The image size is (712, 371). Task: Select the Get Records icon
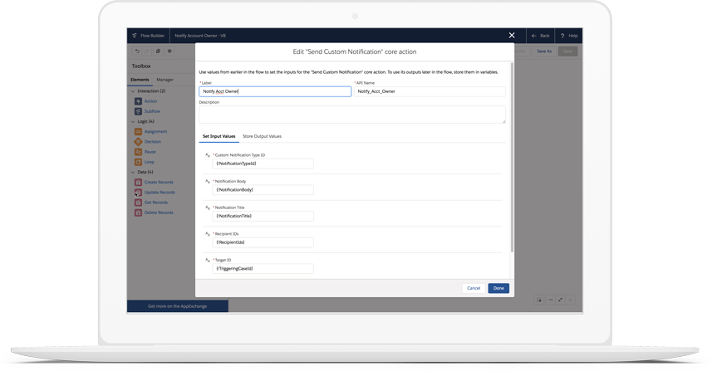138,203
